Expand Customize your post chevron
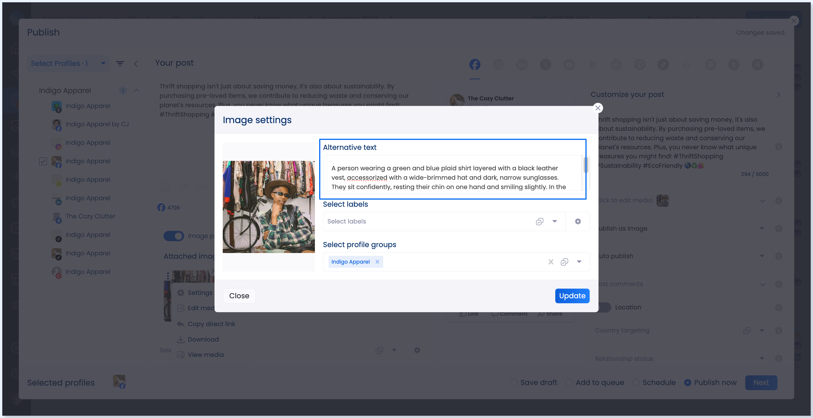 pos(778,95)
